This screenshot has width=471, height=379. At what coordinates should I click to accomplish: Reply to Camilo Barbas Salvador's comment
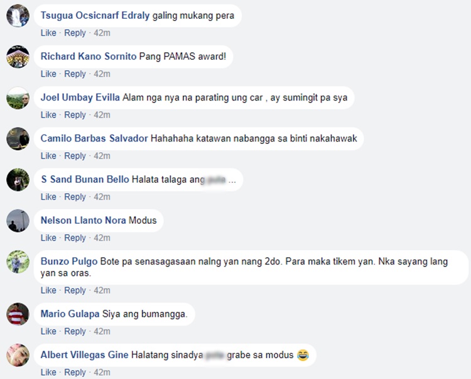(75, 156)
